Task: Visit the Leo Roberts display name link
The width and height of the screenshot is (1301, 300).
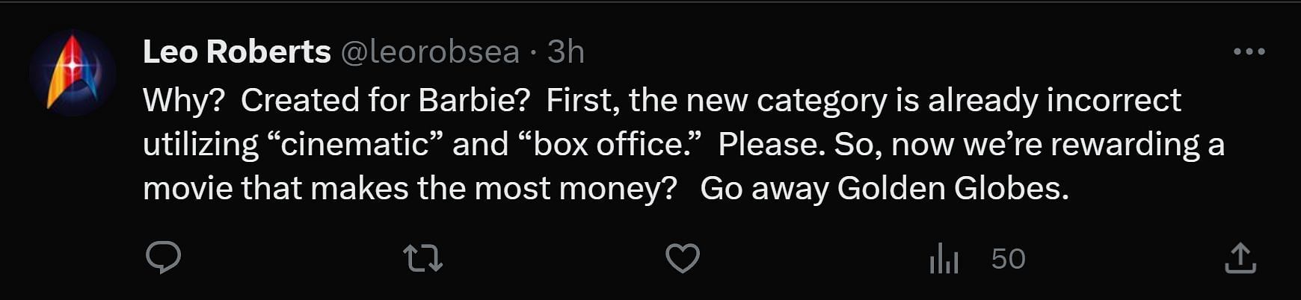Action: pyautogui.click(x=237, y=51)
